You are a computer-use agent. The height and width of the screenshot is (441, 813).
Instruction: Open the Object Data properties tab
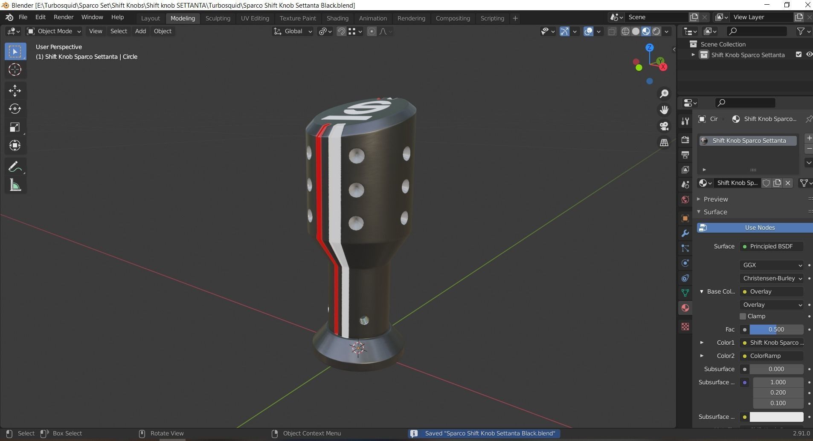685,293
